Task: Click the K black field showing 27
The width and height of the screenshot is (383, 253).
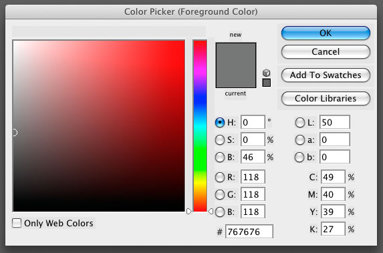Action: [333, 229]
